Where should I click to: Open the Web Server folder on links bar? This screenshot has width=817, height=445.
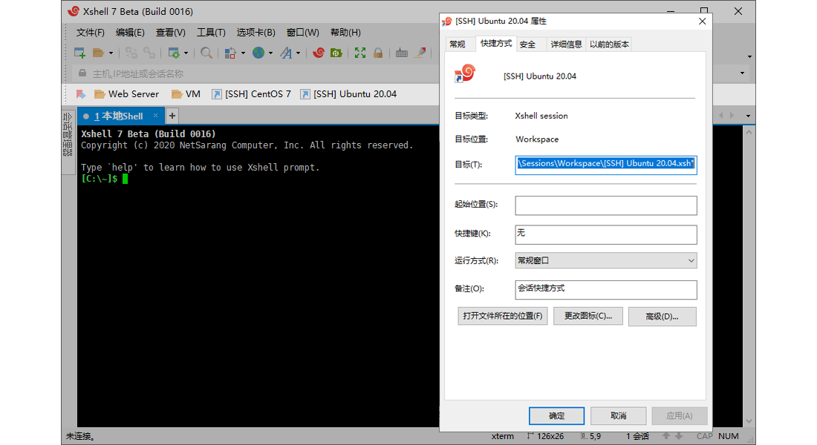point(126,94)
